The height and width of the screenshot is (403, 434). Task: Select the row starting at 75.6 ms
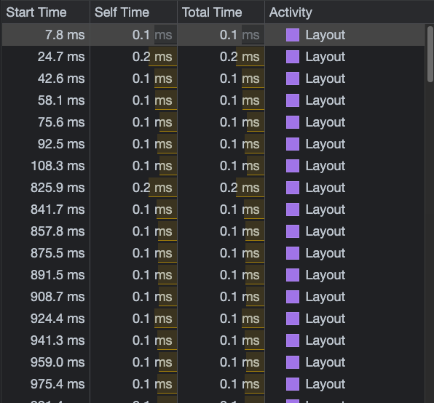point(213,122)
